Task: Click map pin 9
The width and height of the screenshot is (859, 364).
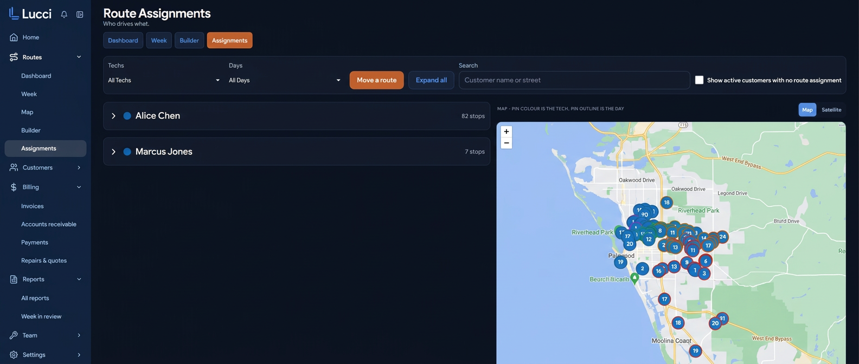Action: coord(687,263)
